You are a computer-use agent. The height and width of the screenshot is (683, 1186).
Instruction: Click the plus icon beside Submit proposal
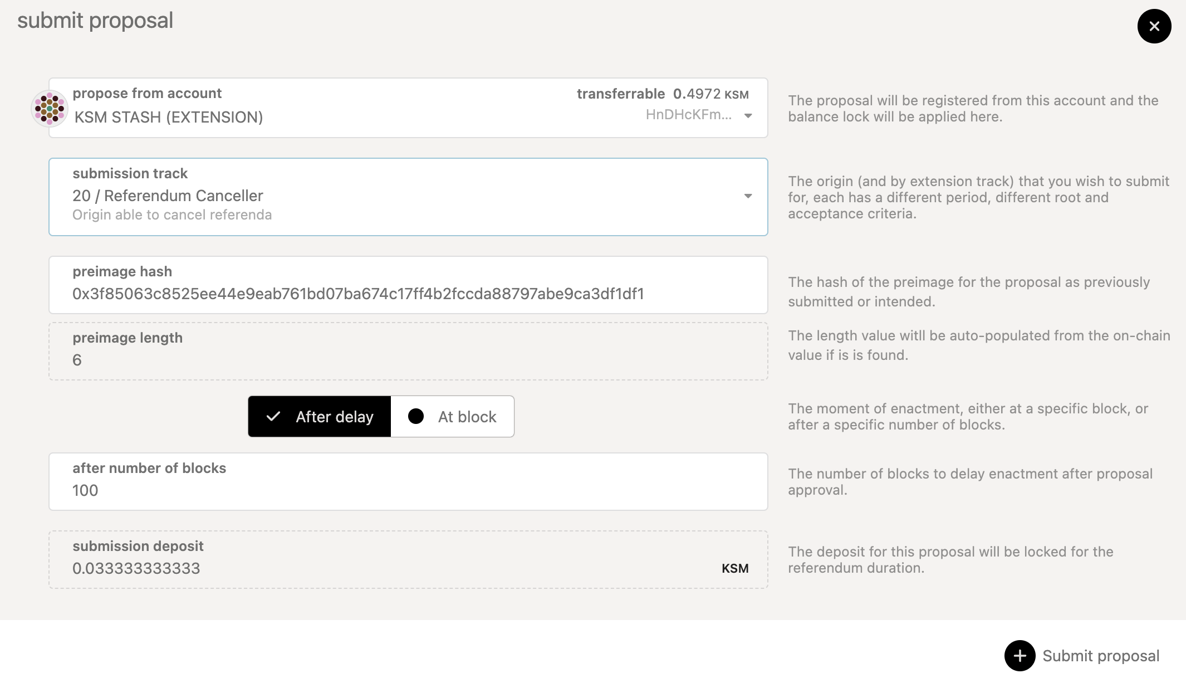point(1020,656)
